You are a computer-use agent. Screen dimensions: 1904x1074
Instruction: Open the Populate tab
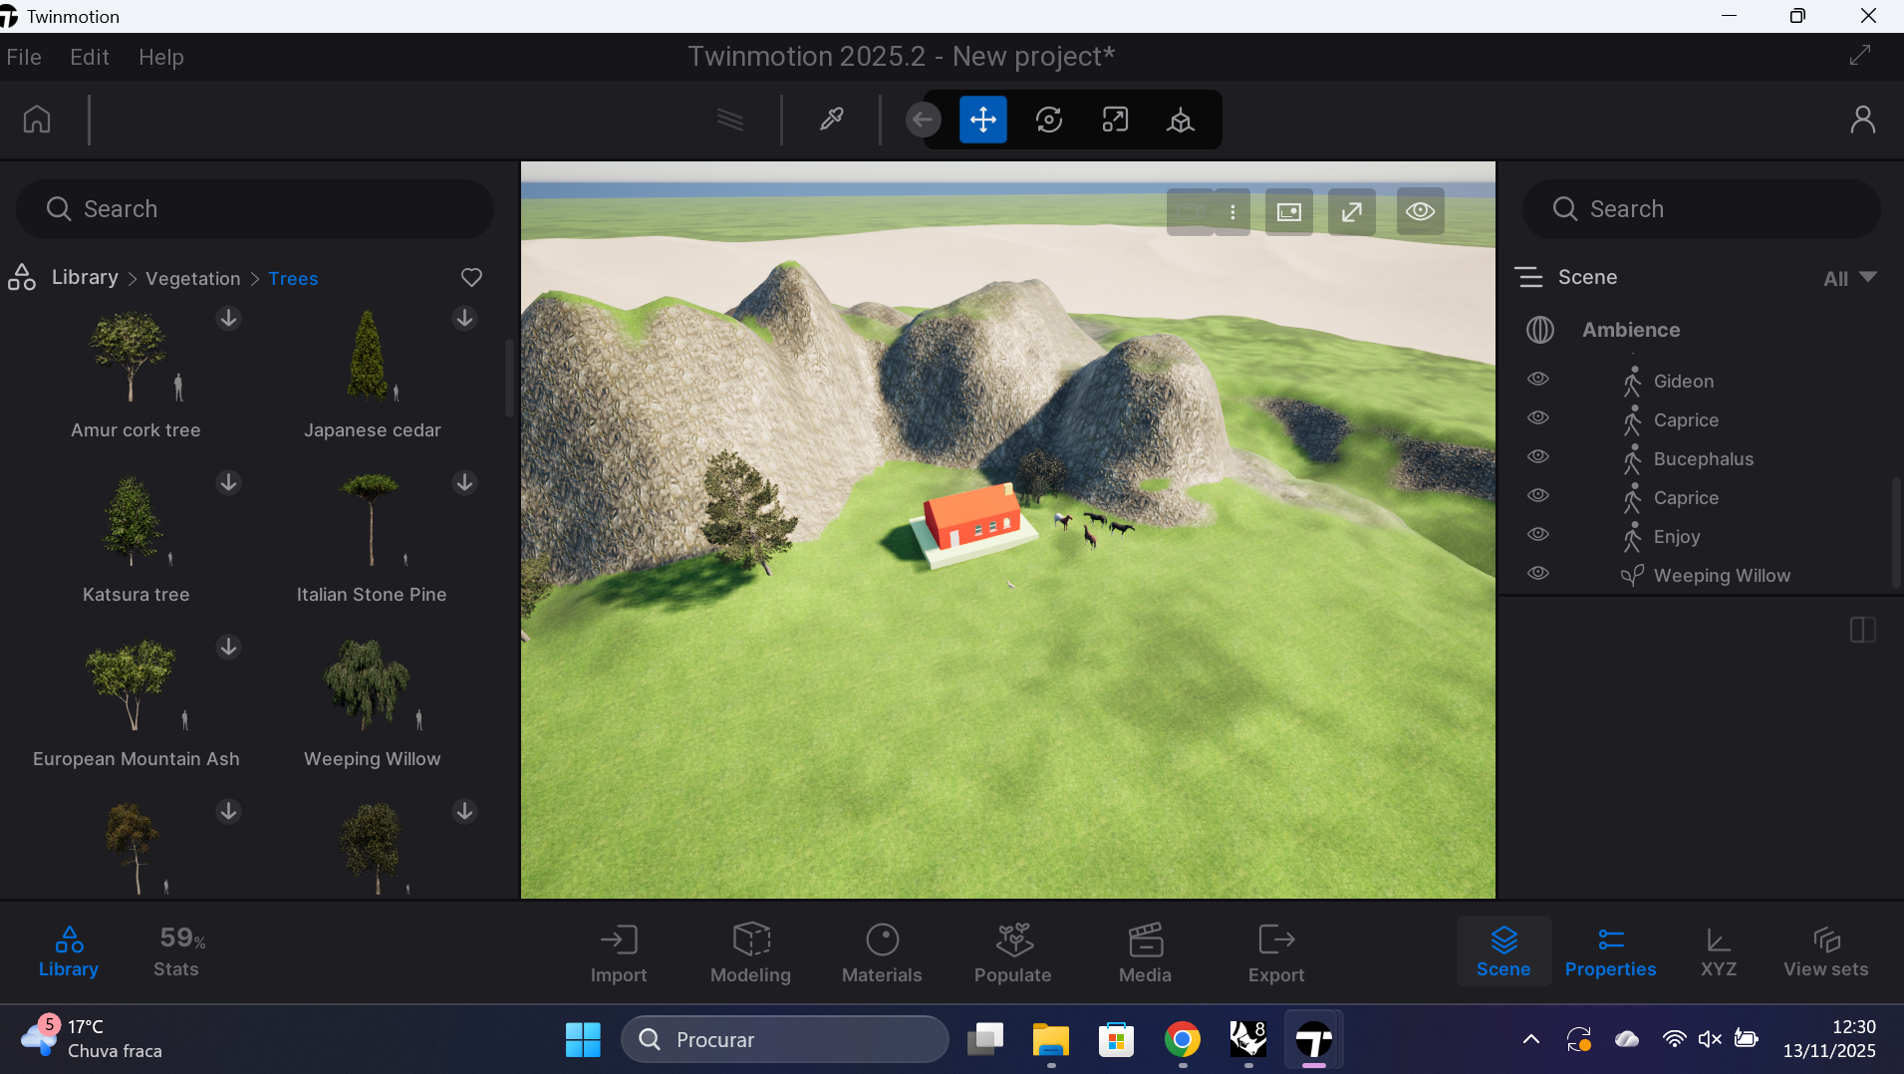coord(1013,953)
